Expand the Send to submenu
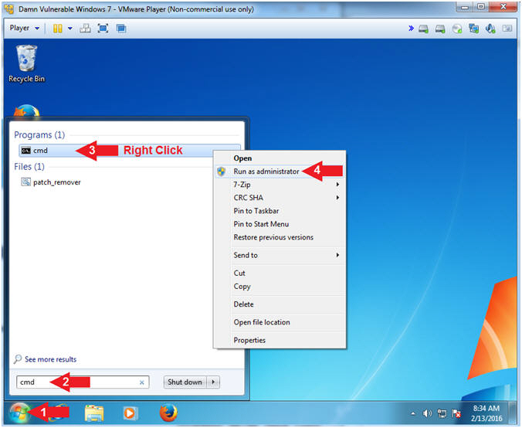The height and width of the screenshot is (428, 522). tap(280, 255)
